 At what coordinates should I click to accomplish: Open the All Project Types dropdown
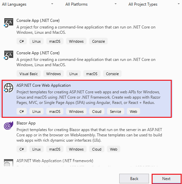click(154, 4)
